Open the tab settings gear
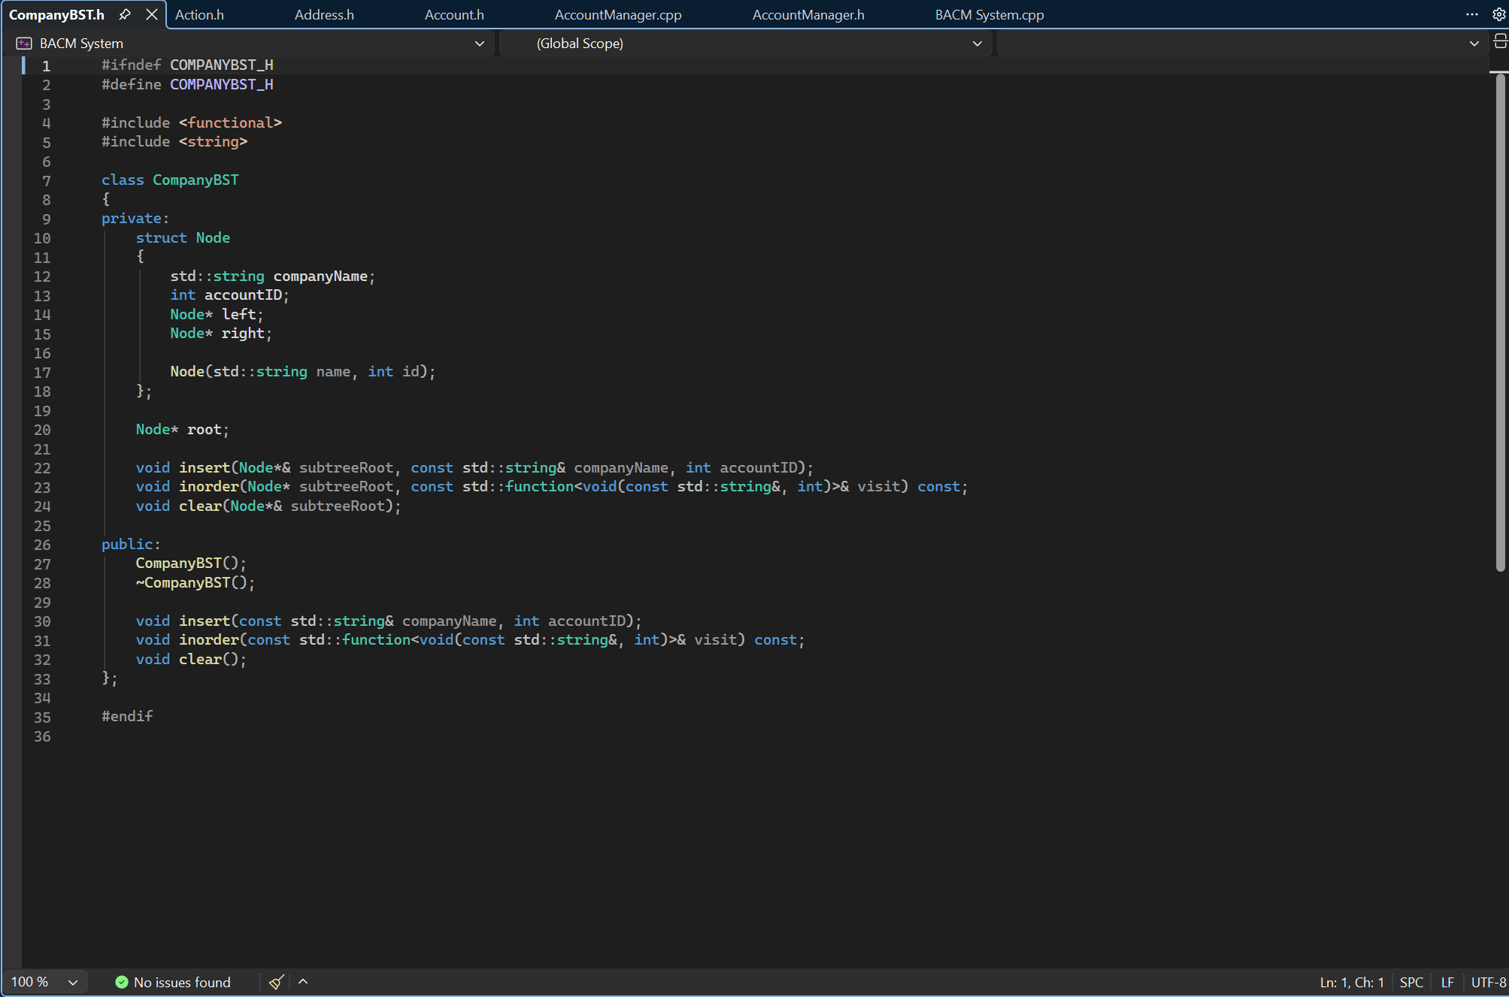This screenshot has height=997, width=1509. (1498, 14)
